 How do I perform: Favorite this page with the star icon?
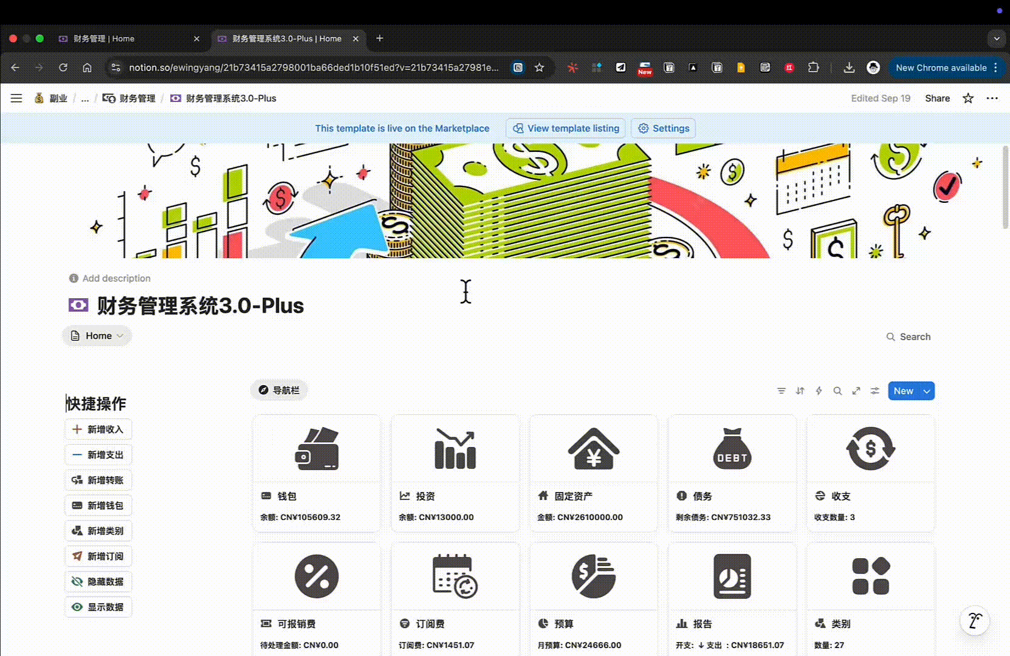coord(968,98)
